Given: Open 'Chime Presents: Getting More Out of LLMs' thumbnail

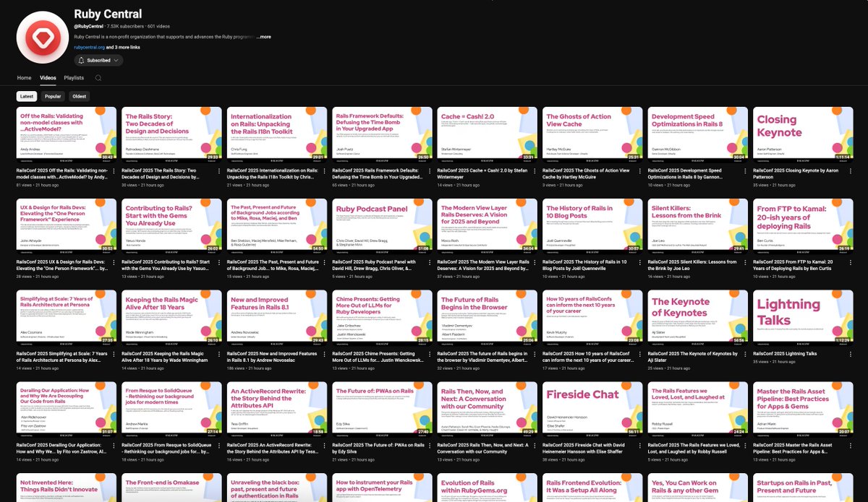Looking at the screenshot, I should tap(382, 317).
